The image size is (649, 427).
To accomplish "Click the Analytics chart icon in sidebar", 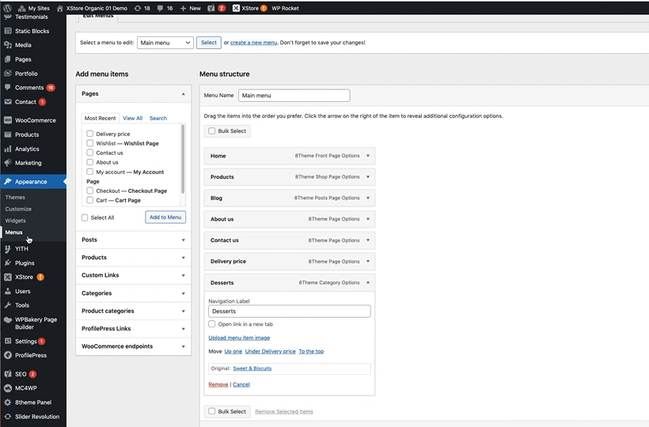I will click(7, 149).
